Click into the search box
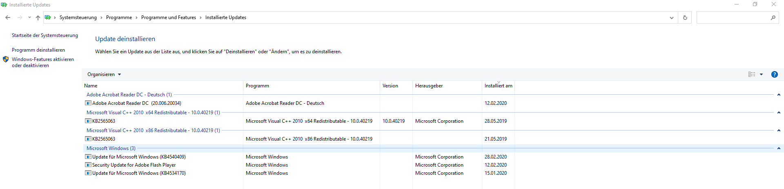This screenshot has width=784, height=189. click(733, 17)
